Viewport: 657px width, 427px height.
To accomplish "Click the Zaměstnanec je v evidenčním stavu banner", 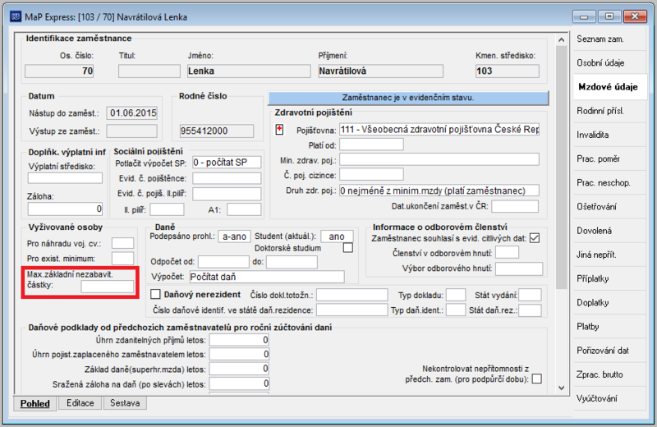I will coord(408,98).
